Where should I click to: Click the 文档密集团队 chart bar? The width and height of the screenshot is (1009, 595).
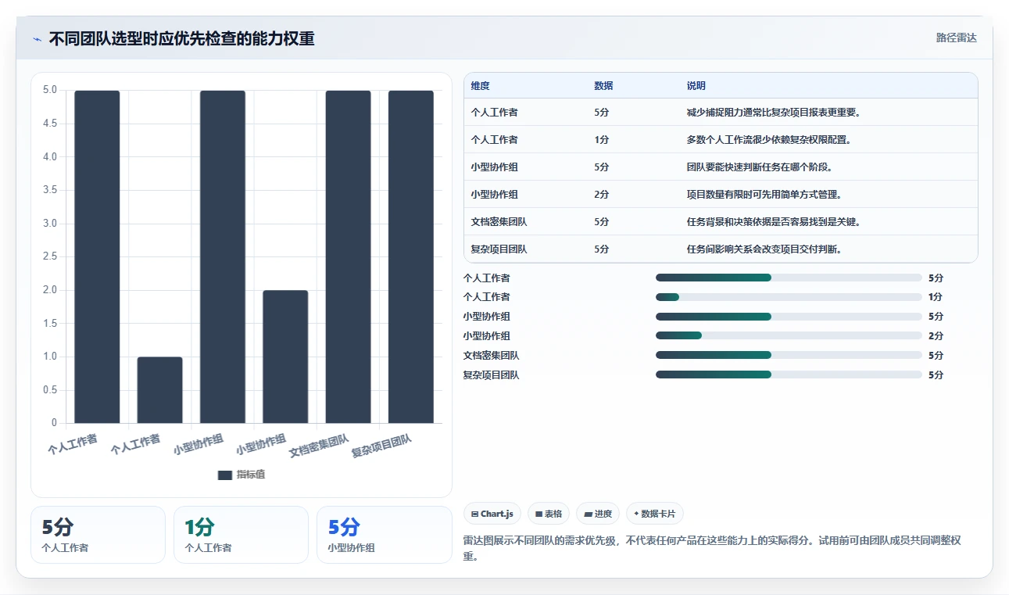(348, 257)
